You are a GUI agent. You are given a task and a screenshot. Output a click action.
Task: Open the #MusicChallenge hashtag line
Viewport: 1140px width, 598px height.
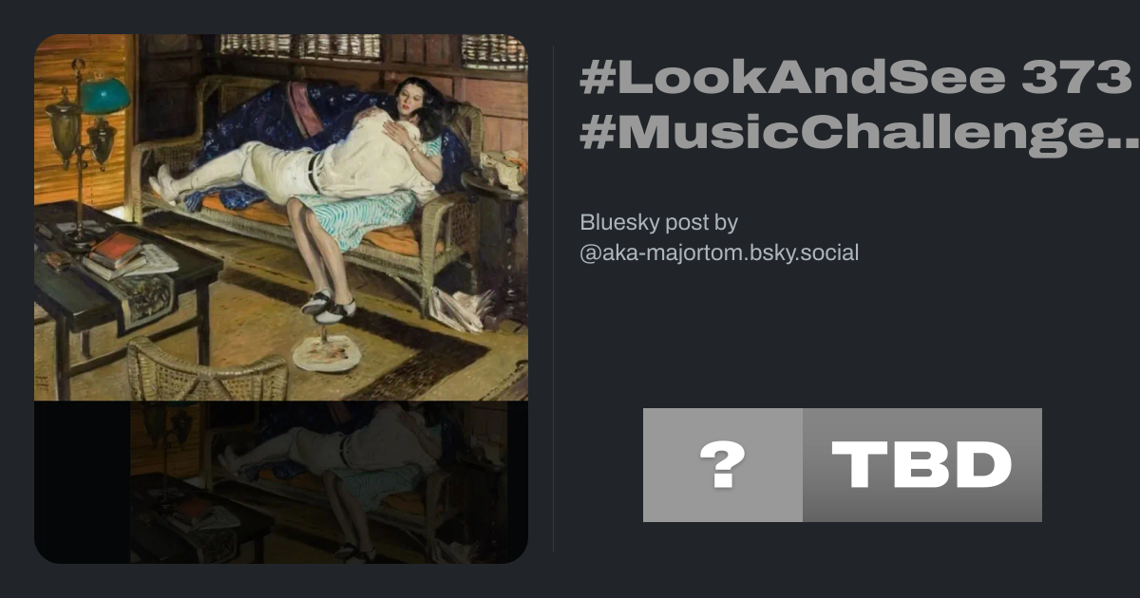[x=860, y=135]
